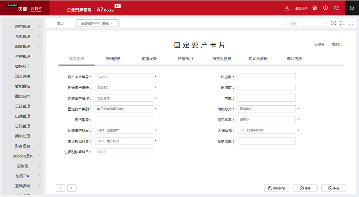This screenshot has width=359, height=197.
Task: Open the 搜索 dropdown box
Action: (306, 23)
